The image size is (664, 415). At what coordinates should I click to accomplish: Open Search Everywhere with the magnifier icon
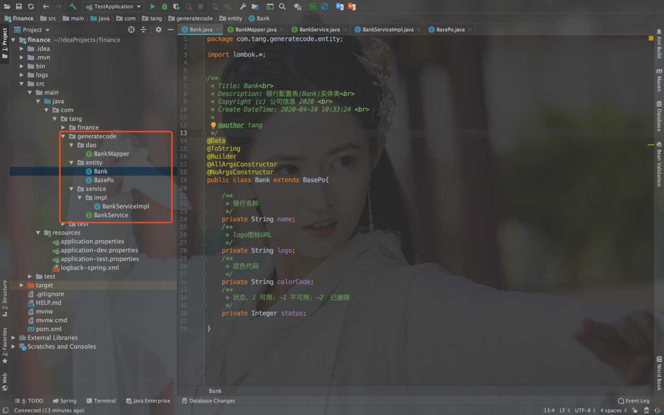click(x=282, y=6)
